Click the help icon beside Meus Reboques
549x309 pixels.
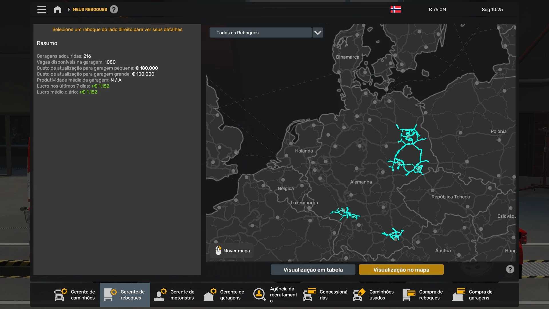[114, 9]
